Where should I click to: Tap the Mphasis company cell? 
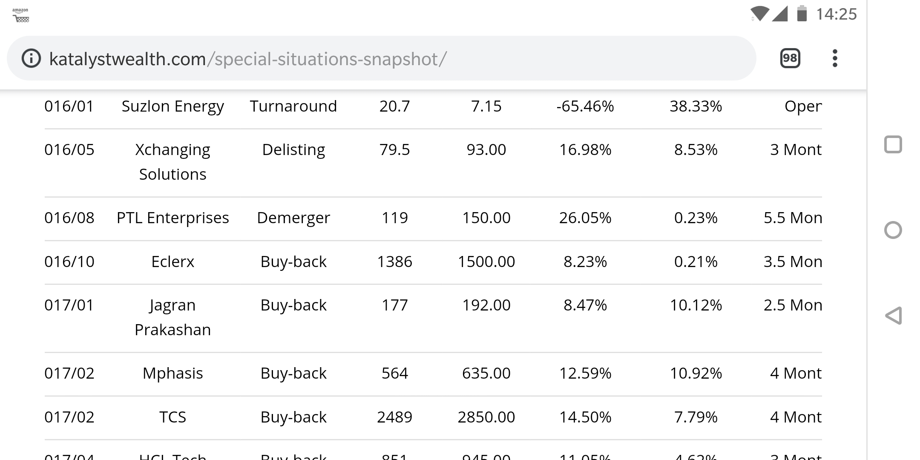172,373
